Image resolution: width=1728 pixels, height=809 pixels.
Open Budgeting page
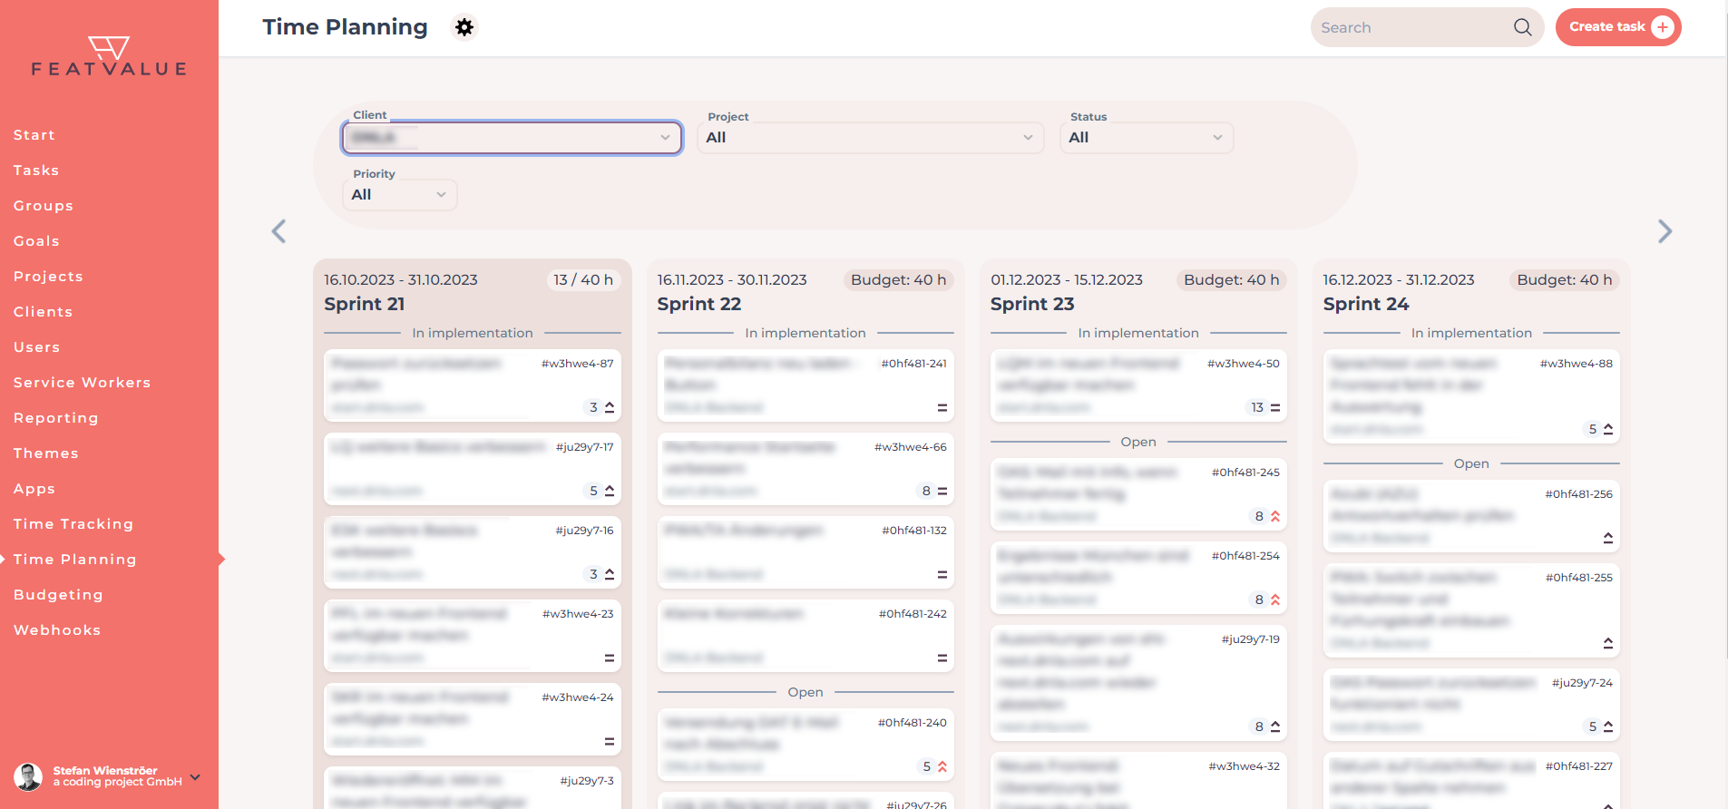58,595
